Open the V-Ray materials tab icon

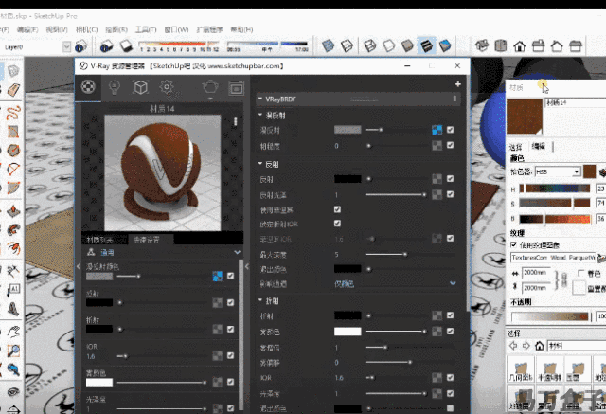pyautogui.click(x=88, y=87)
